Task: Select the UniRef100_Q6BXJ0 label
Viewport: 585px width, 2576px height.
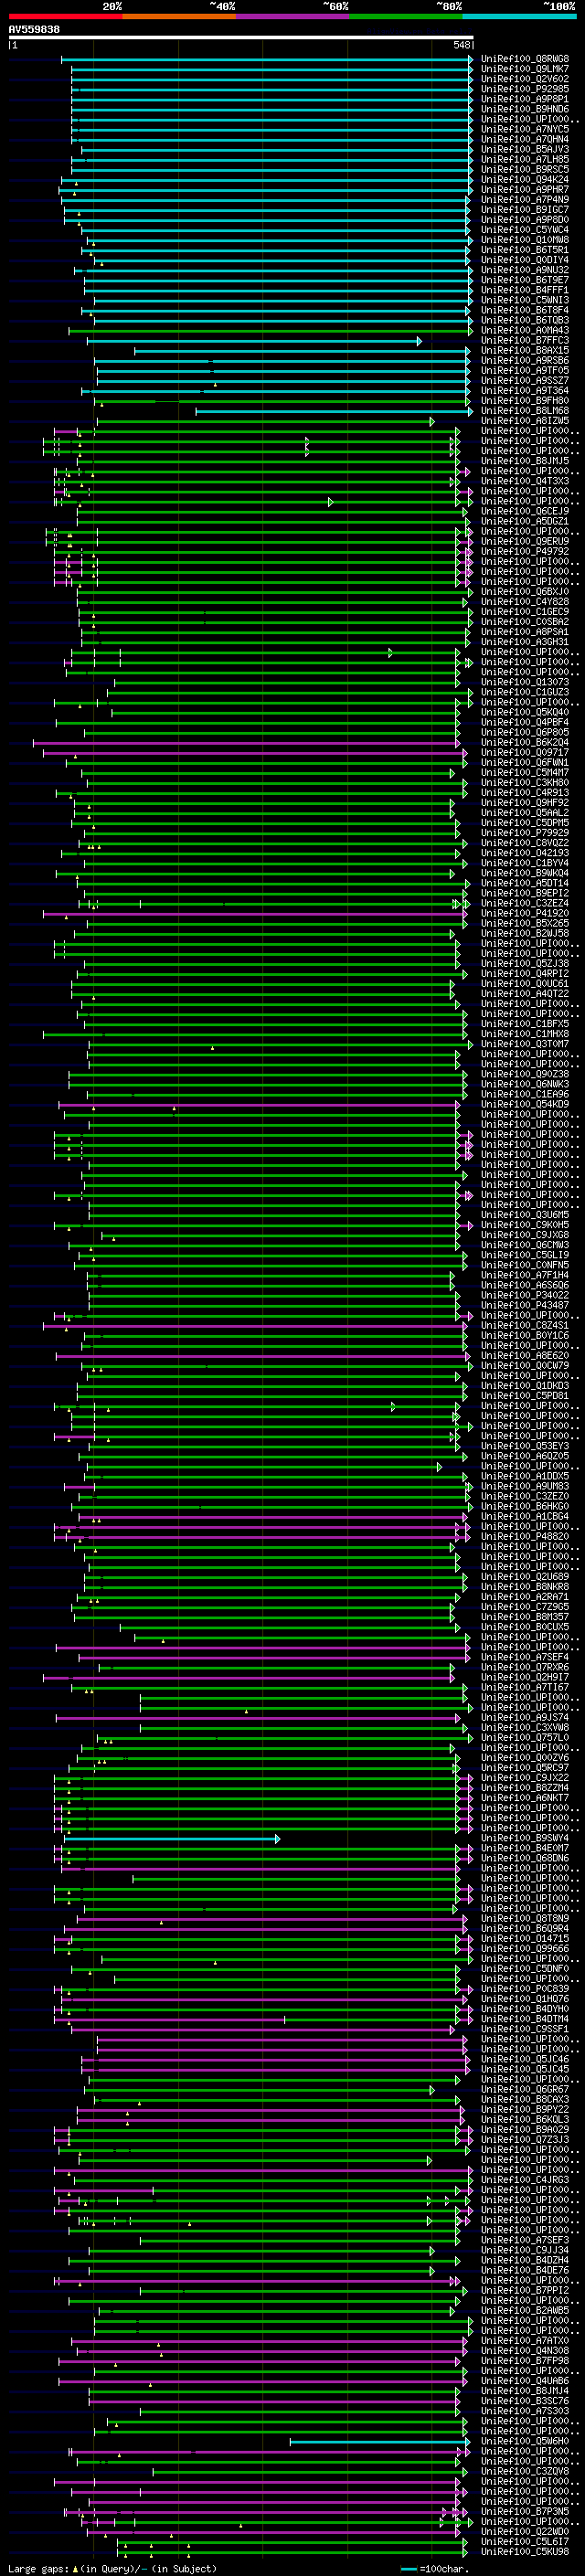Action: [x=525, y=593]
